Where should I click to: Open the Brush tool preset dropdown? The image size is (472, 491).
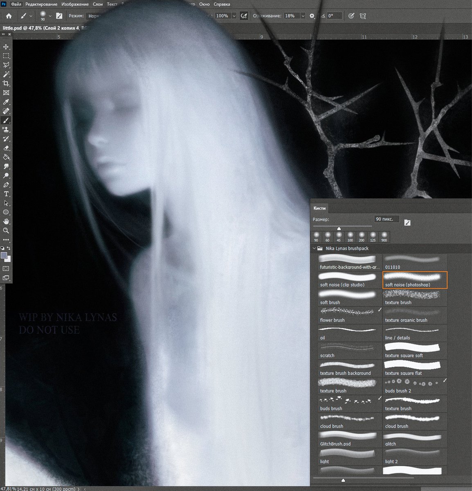tap(31, 16)
